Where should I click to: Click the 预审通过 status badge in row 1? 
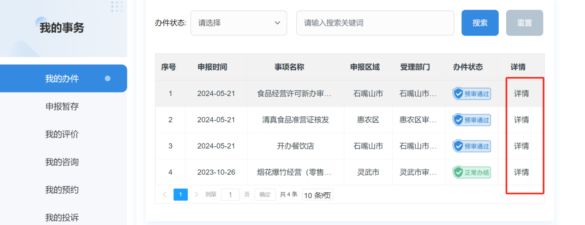pyautogui.click(x=472, y=94)
